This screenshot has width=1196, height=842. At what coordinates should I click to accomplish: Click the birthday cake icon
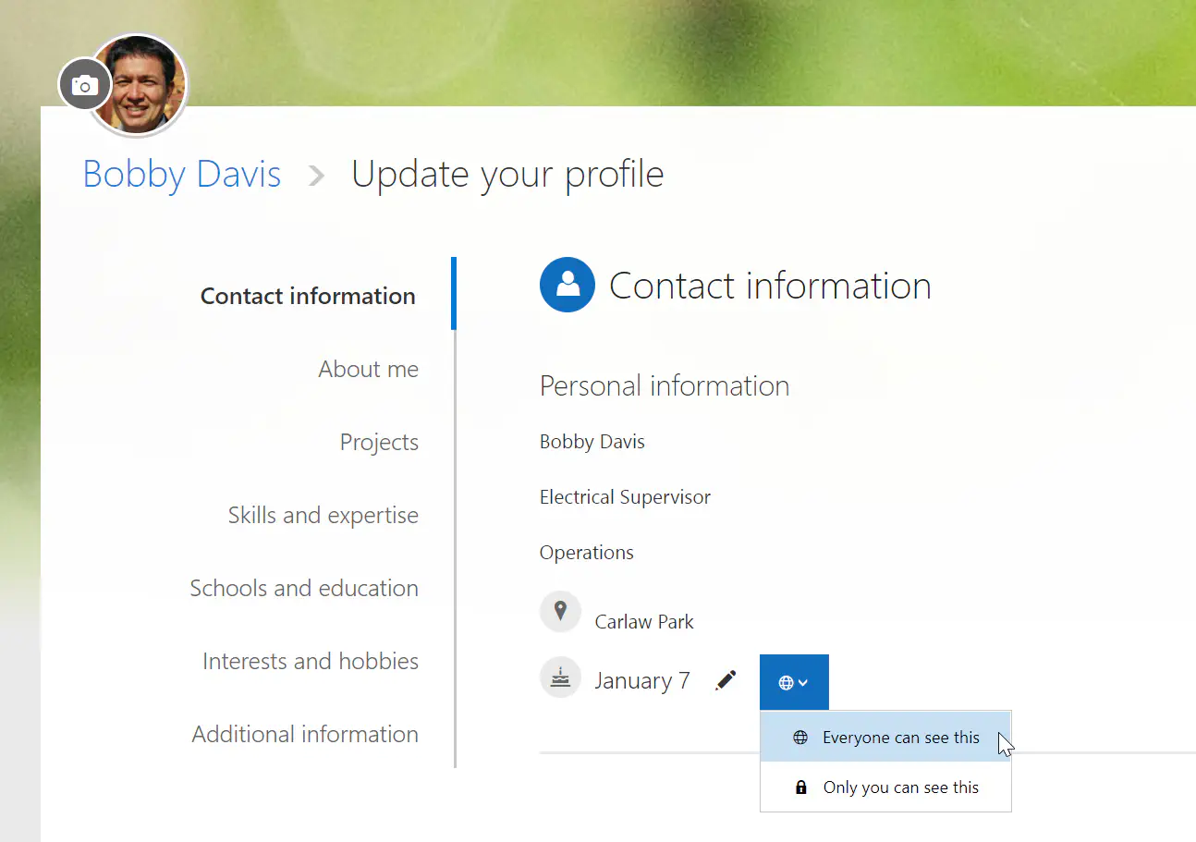coord(560,678)
